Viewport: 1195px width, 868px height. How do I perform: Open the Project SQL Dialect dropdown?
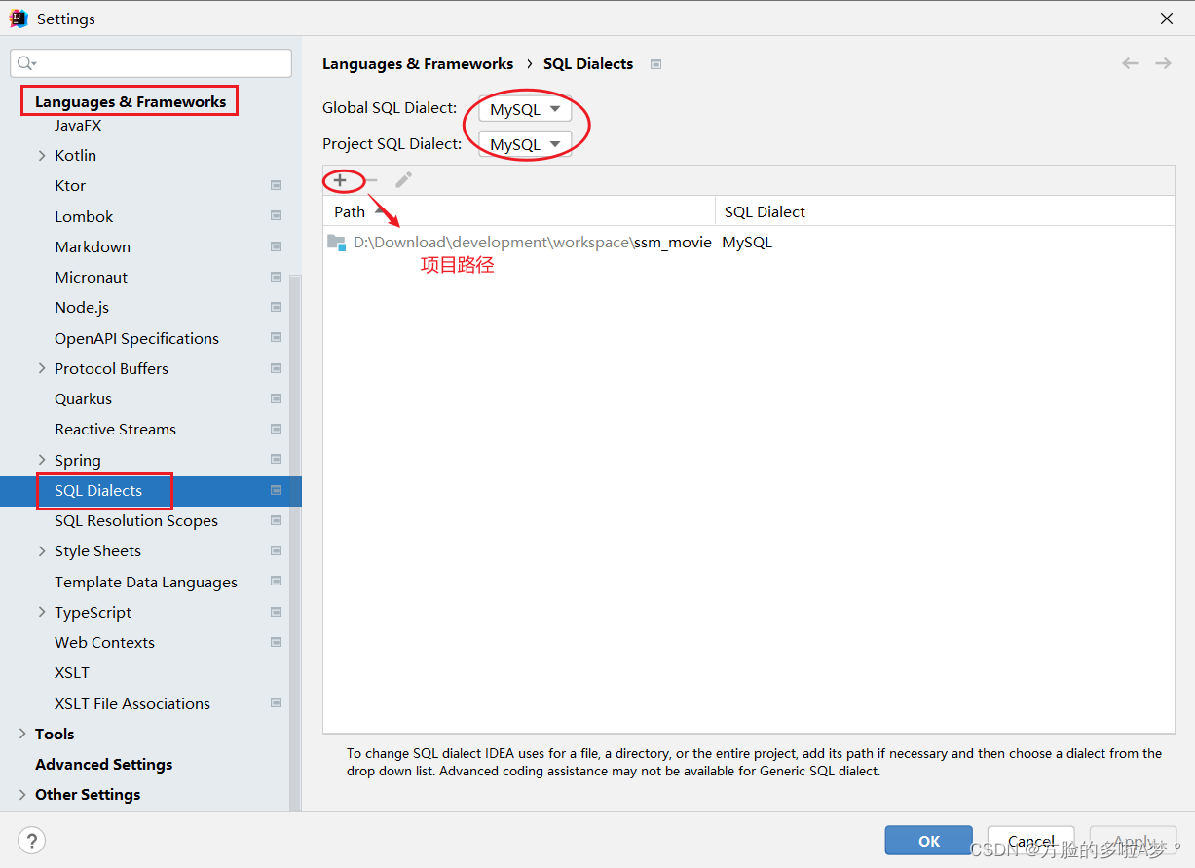click(525, 144)
